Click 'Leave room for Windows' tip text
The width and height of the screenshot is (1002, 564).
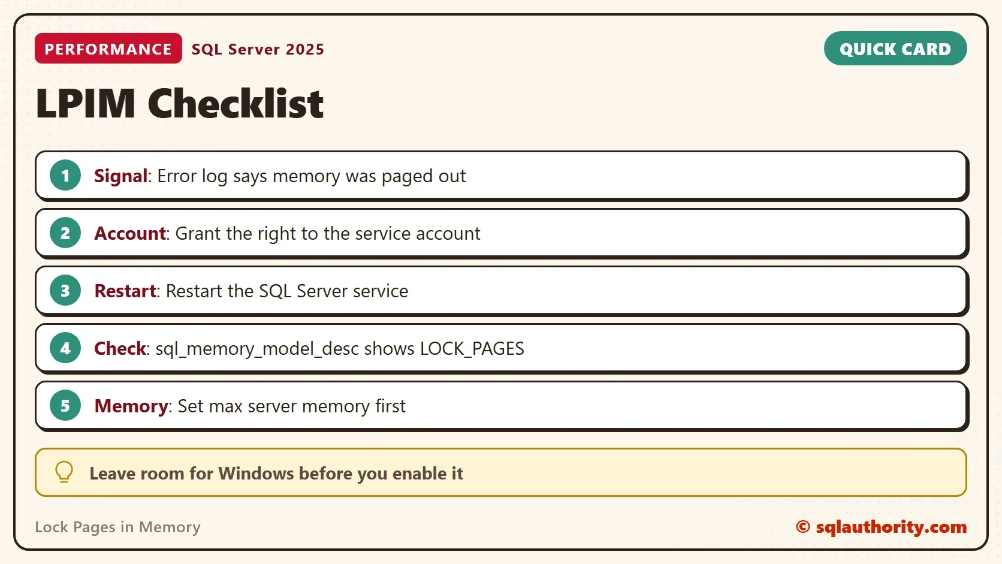click(x=276, y=473)
